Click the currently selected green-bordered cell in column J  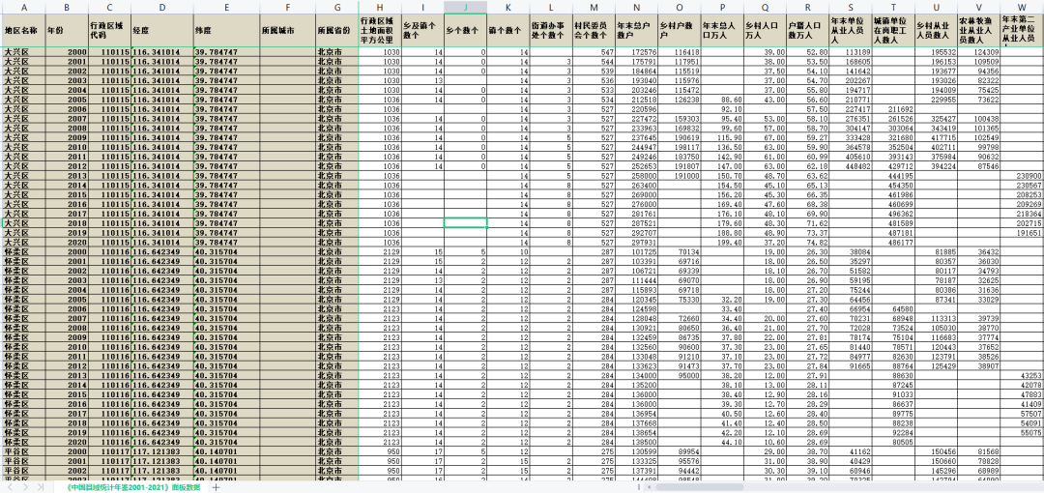465,222
